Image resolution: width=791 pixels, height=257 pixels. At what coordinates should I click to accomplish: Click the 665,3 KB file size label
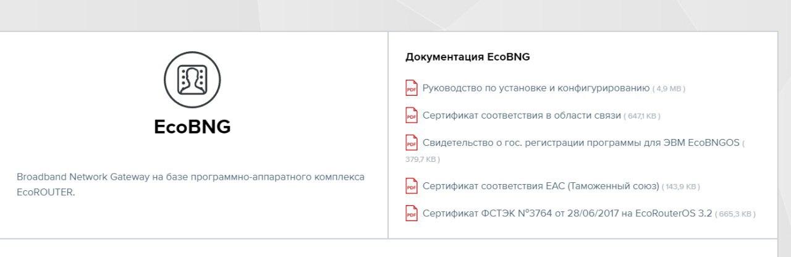(x=735, y=214)
